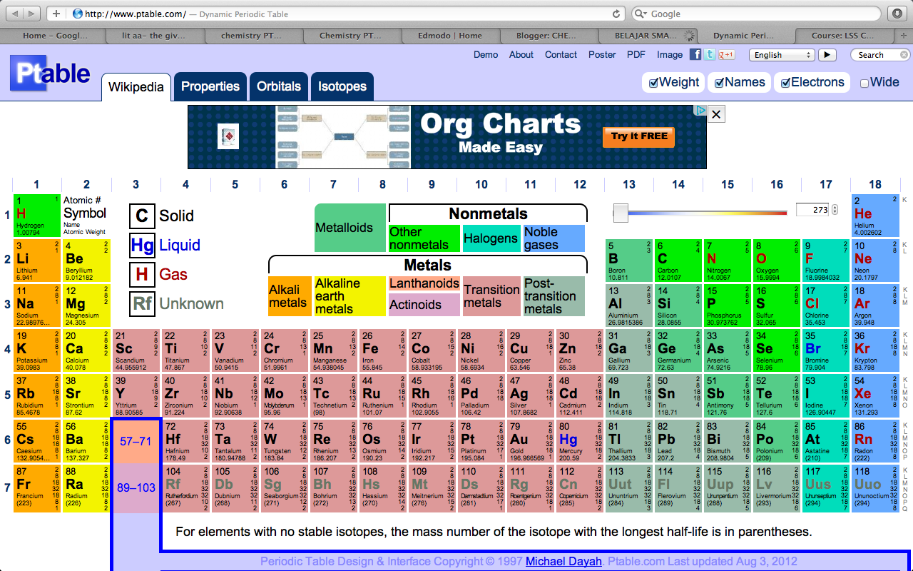The height and width of the screenshot is (571, 913).
Task: Switch to the Properties tab
Action: click(210, 86)
